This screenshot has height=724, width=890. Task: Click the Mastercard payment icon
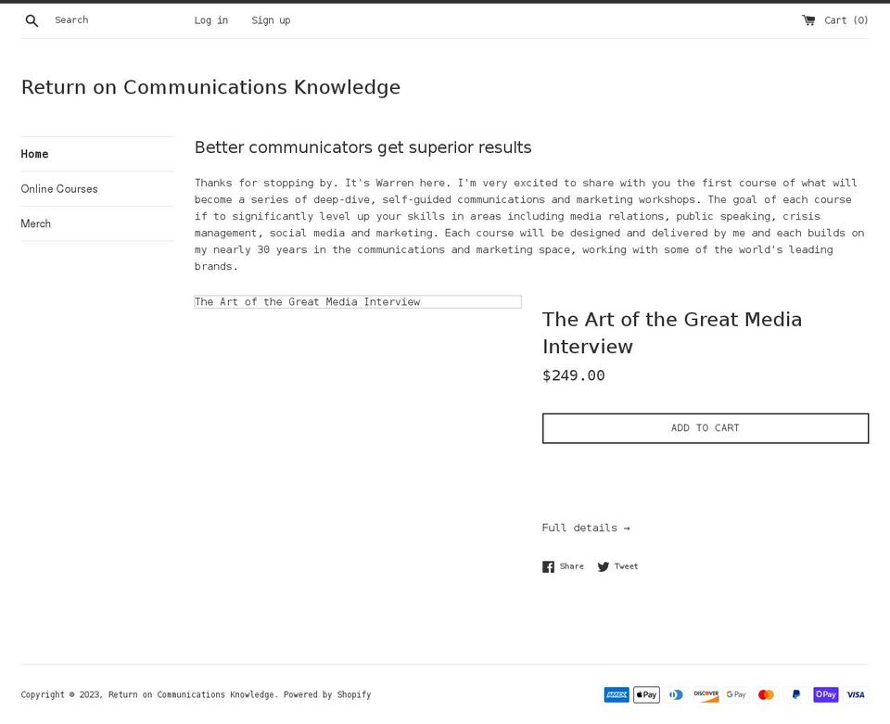point(766,694)
